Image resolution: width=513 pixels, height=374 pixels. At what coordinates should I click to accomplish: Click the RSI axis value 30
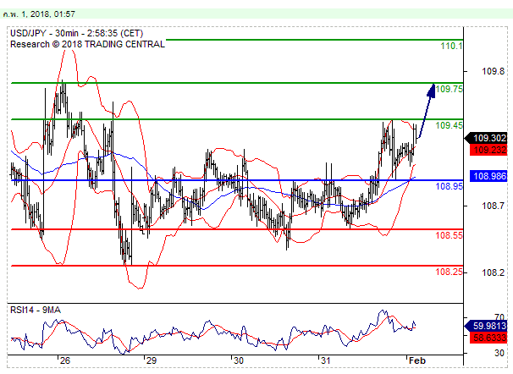(x=499, y=353)
